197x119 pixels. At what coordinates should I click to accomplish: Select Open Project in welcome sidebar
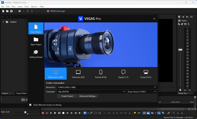pos(36,41)
